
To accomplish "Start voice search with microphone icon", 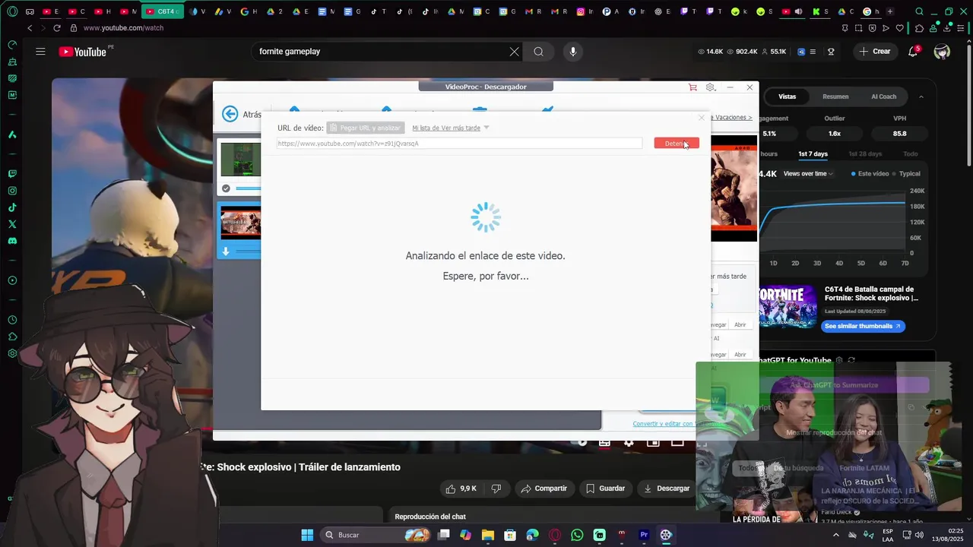I will (573, 52).
